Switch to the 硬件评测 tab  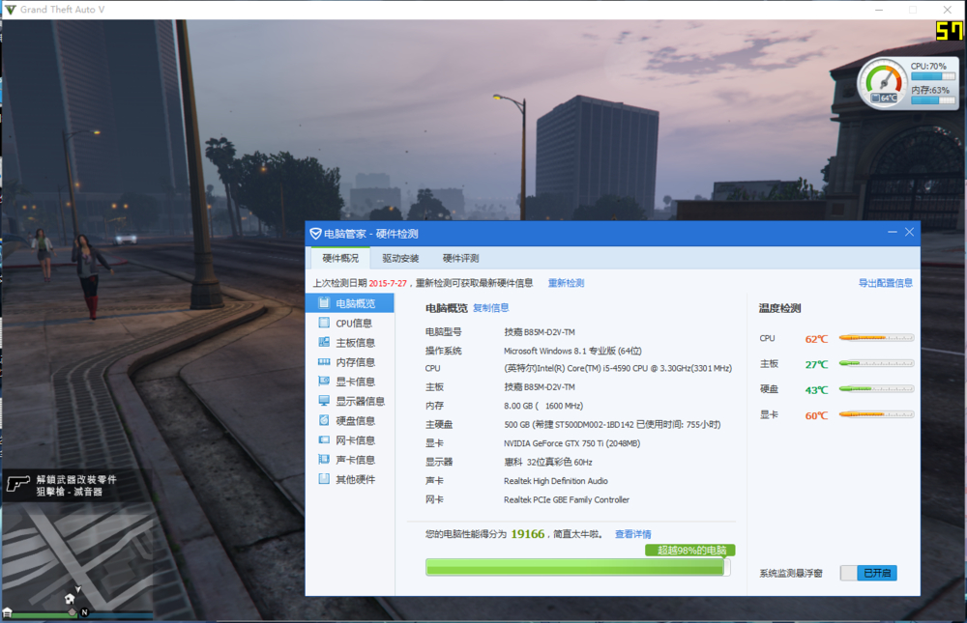tap(460, 258)
